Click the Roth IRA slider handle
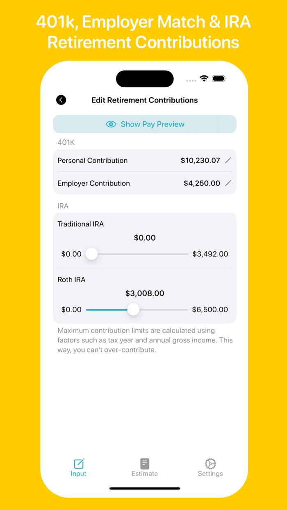 [x=133, y=310]
